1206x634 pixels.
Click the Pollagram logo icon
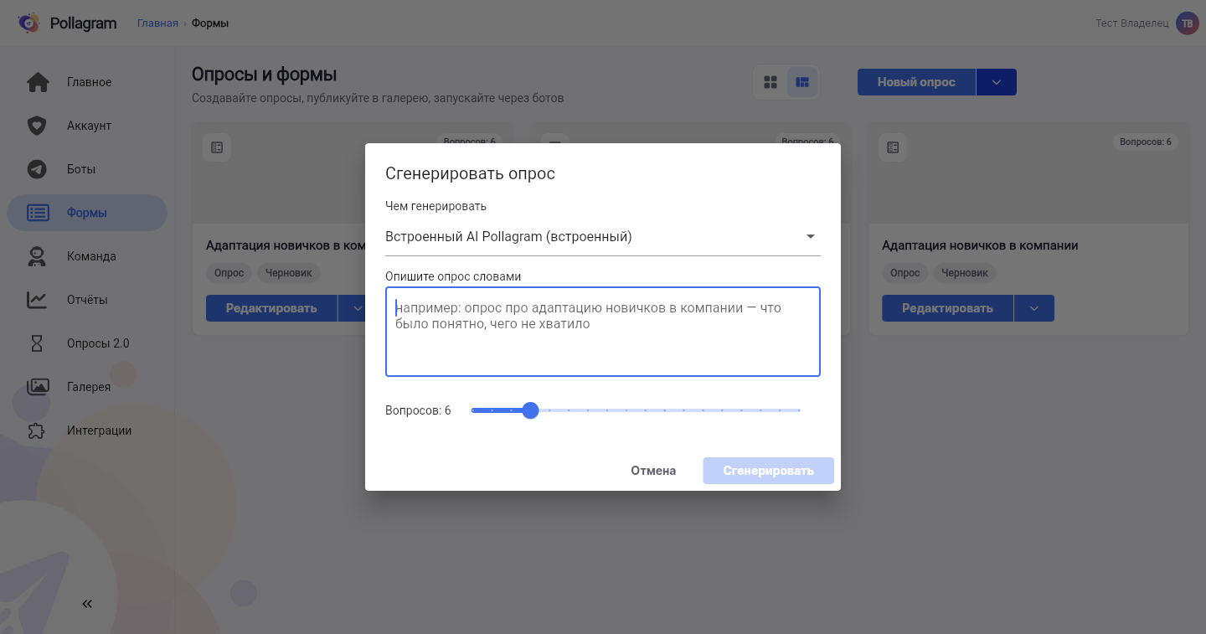[29, 23]
